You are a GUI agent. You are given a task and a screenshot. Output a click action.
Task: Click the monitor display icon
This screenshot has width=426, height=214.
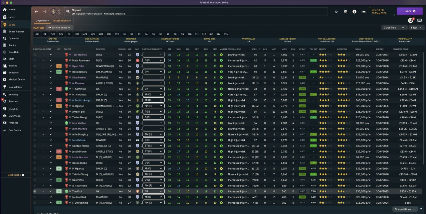419,21
